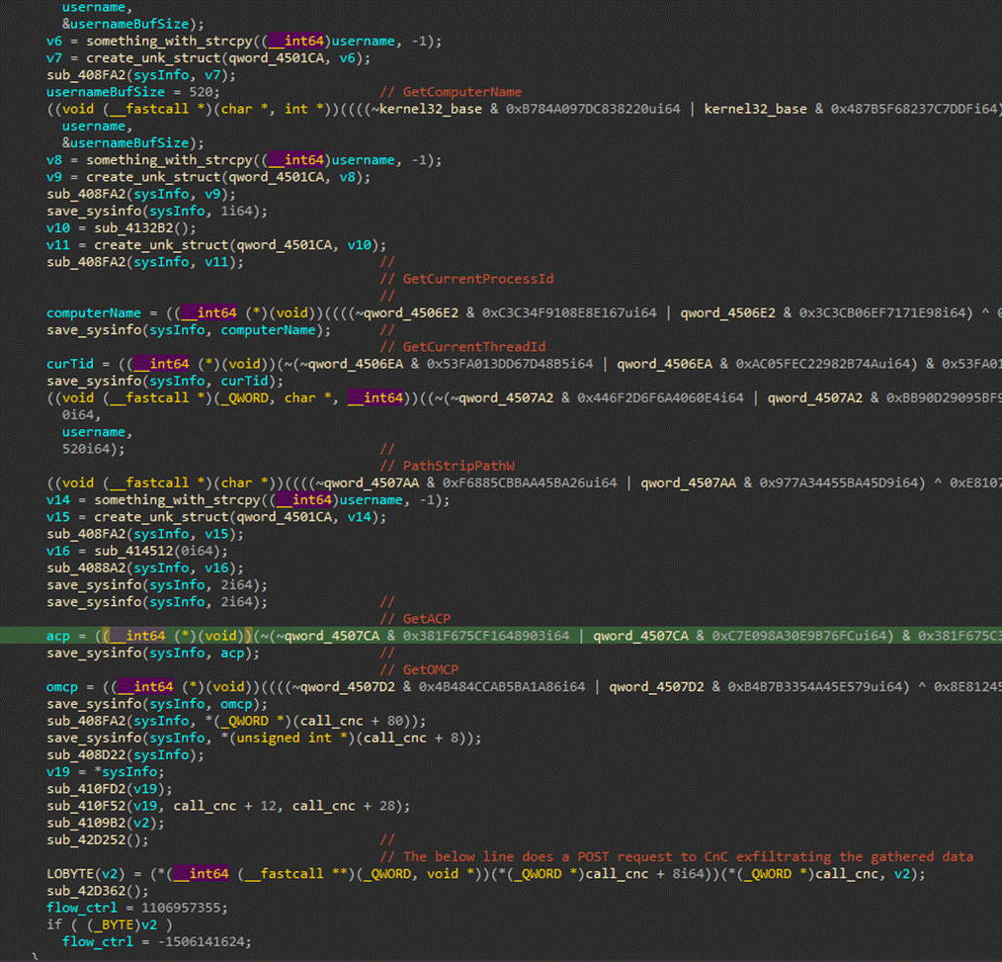Image resolution: width=1002 pixels, height=962 pixels.
Task: Click the 0xC7E098A30E9B76FCui64 constant
Action: point(798,636)
